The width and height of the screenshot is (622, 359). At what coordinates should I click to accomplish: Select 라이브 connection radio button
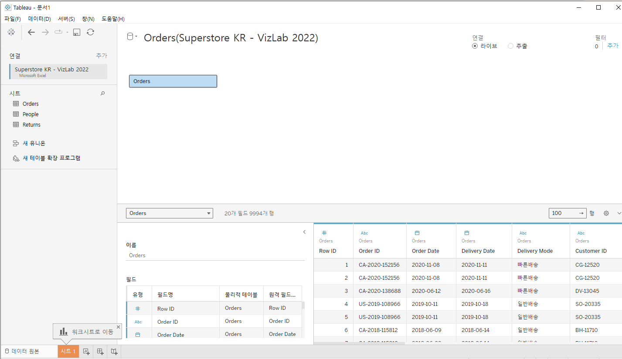point(475,46)
